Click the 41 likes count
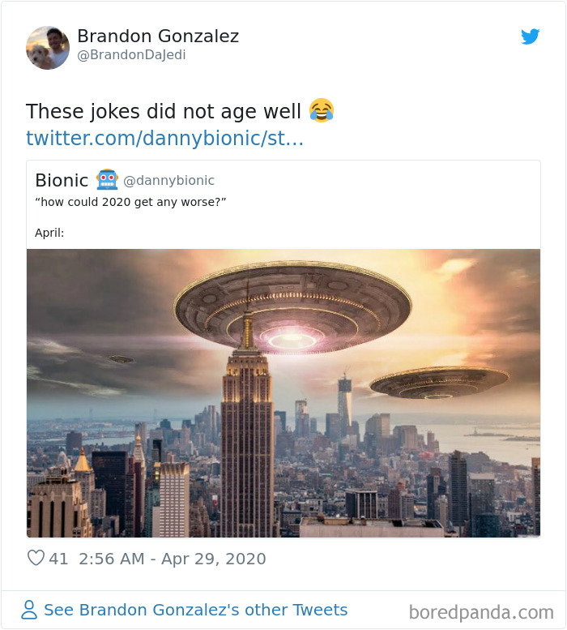This screenshot has width=567, height=630. [58, 559]
